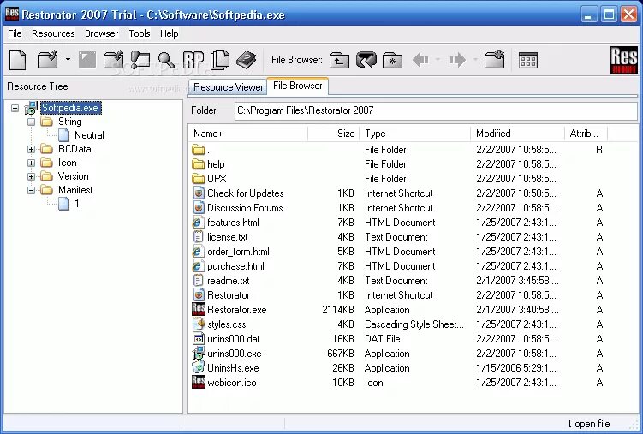Open the Tools menu
643x434 pixels.
(140, 33)
